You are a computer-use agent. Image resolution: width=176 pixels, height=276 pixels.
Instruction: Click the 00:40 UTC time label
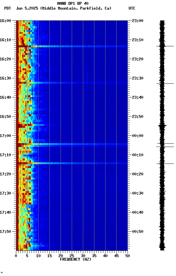pyautogui.click(x=138, y=213)
